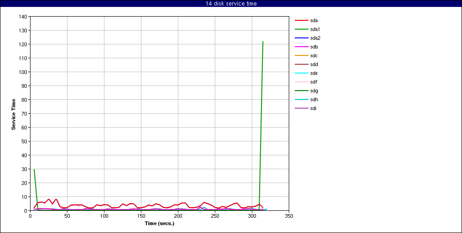462x233 pixels.
Task: Click the green sda1 legend line swatch
Action: coord(301,30)
